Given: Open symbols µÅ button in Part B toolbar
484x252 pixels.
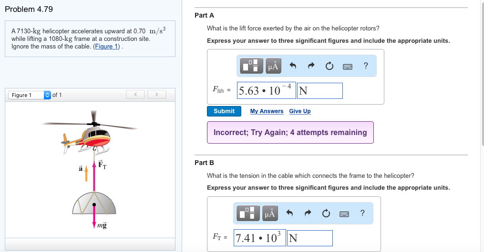Looking at the screenshot, I should (x=270, y=213).
